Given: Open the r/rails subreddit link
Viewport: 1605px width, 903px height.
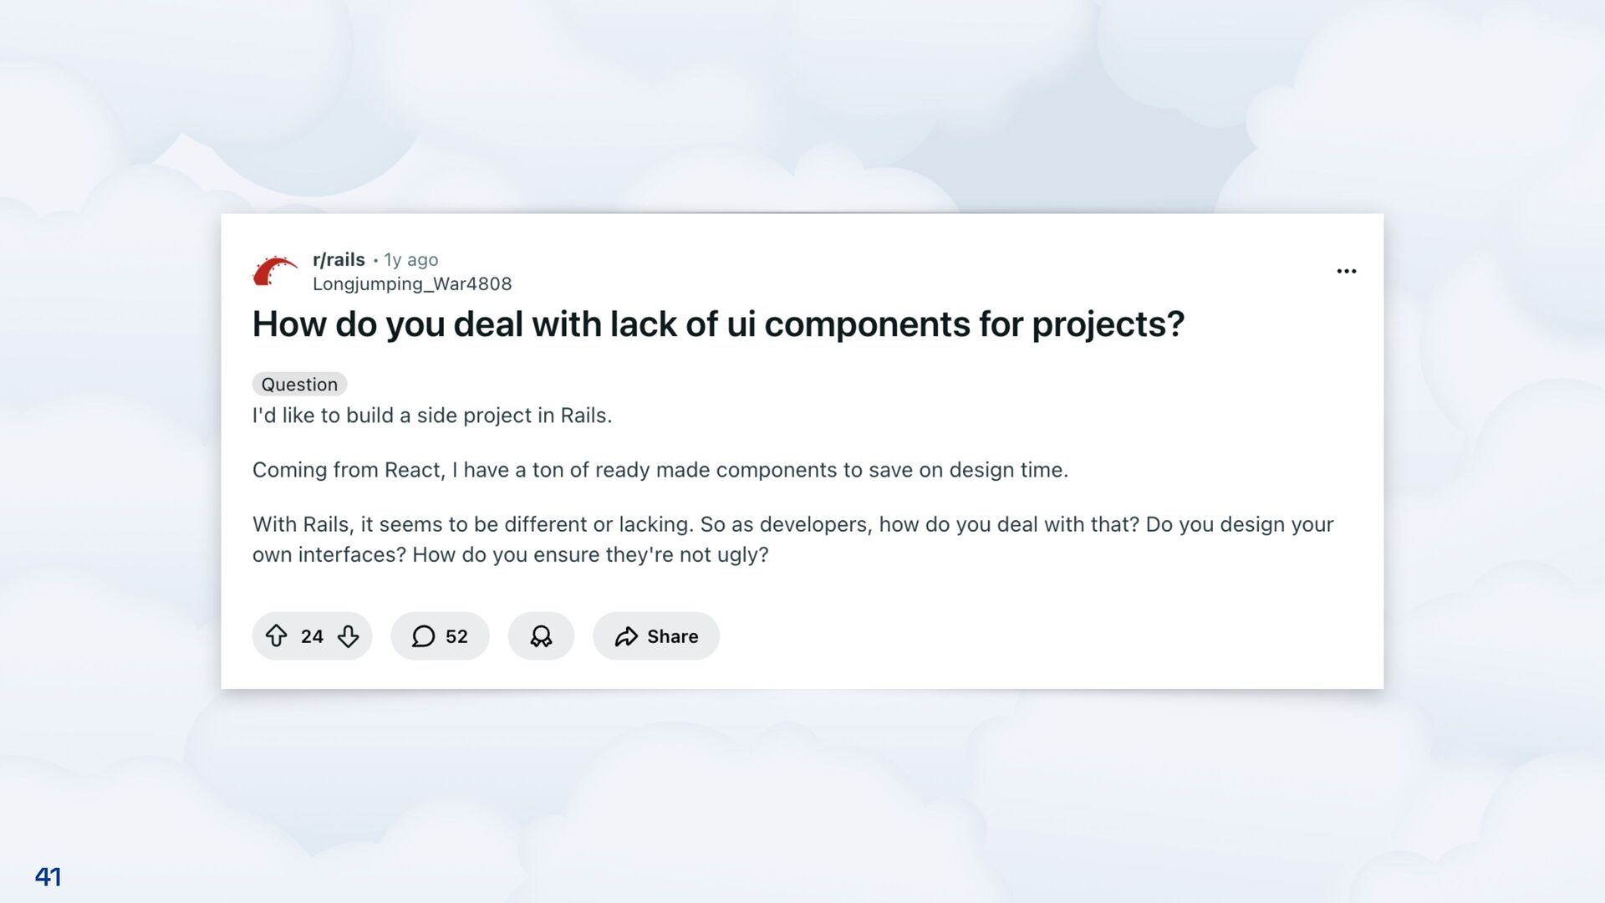Looking at the screenshot, I should click(x=339, y=259).
